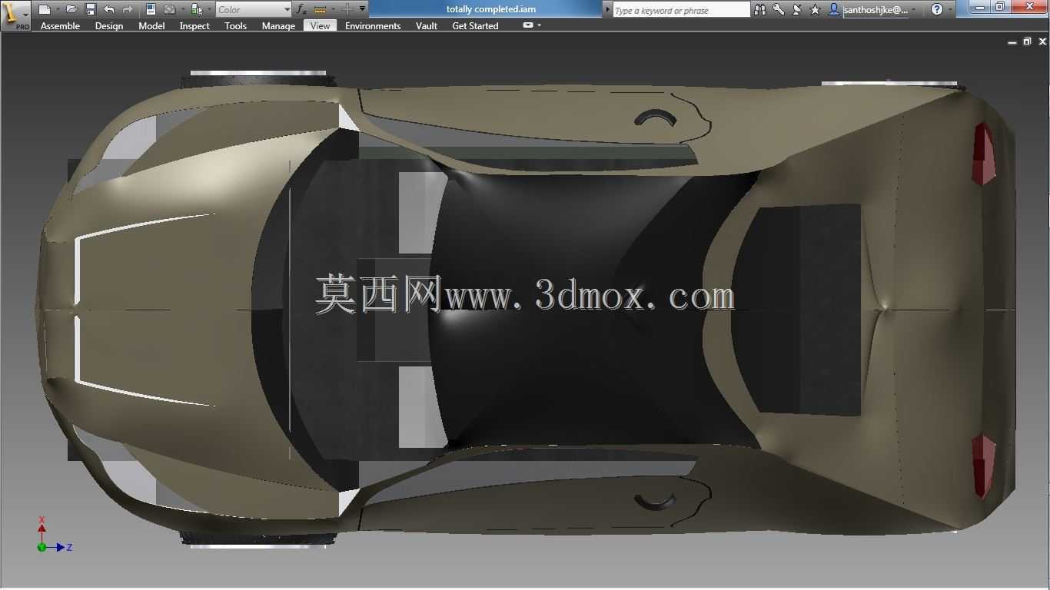Click the Return/home page icon in quick access

pos(151,9)
